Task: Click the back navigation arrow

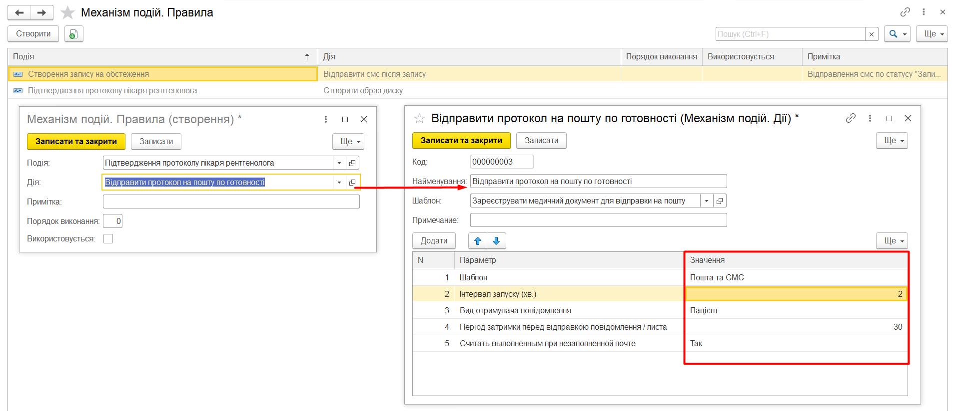Action: point(19,13)
